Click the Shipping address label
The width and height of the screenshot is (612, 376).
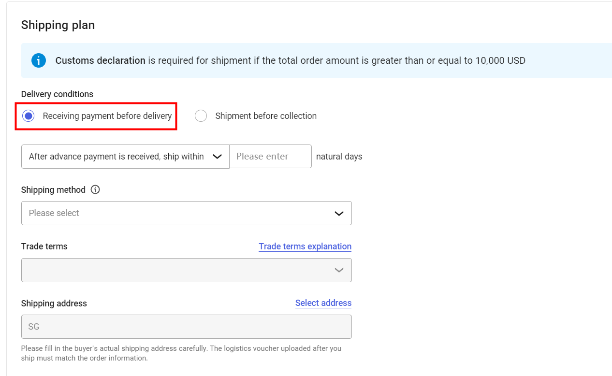(54, 304)
